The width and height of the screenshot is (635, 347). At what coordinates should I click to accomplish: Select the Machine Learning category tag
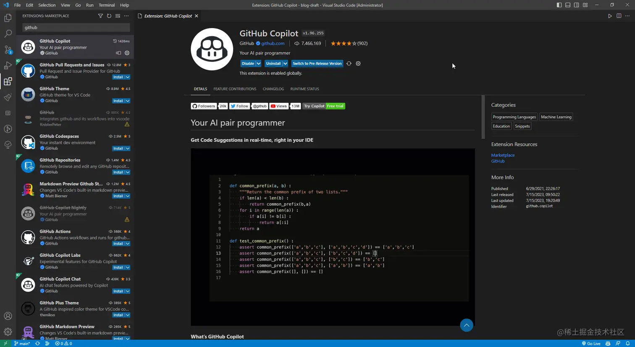pos(556,117)
